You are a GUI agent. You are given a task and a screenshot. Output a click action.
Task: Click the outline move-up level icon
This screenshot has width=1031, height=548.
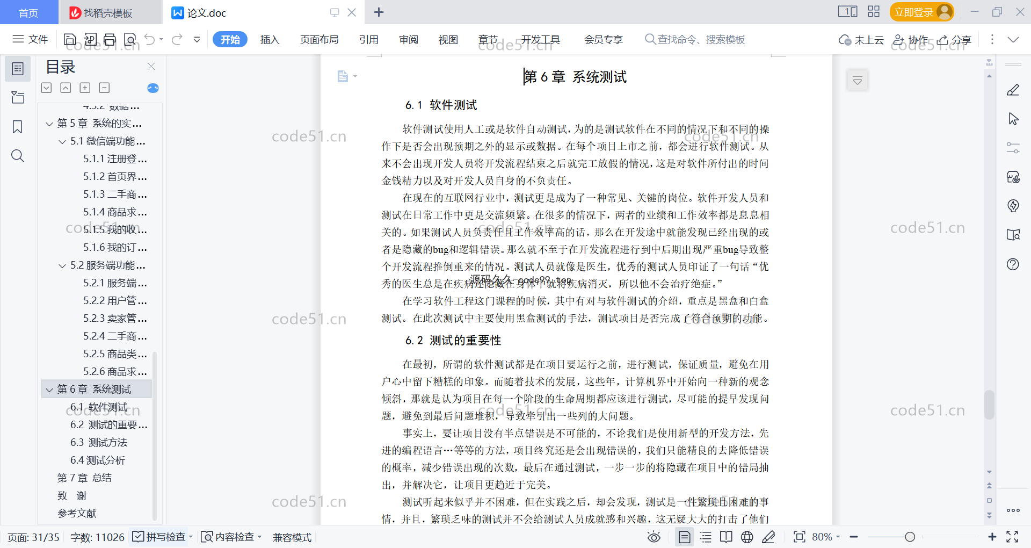point(66,88)
